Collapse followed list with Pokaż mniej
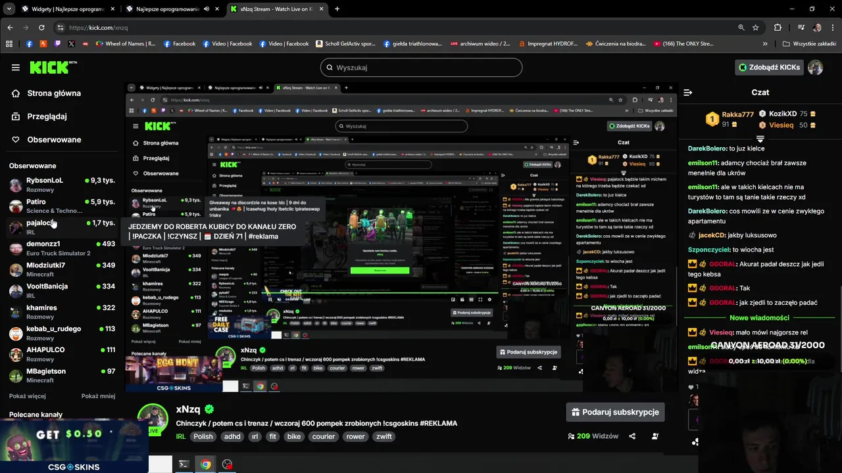 (x=98, y=396)
